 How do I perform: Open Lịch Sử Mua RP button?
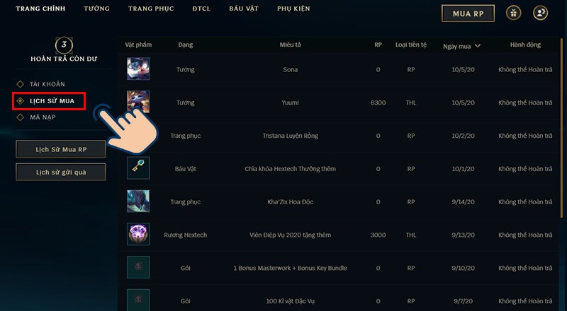point(61,149)
